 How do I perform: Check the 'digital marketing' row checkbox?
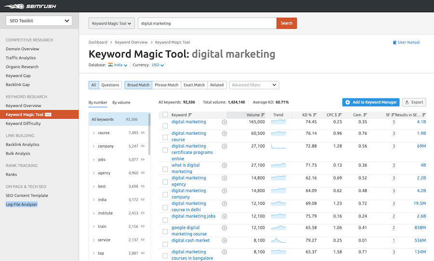click(x=165, y=126)
